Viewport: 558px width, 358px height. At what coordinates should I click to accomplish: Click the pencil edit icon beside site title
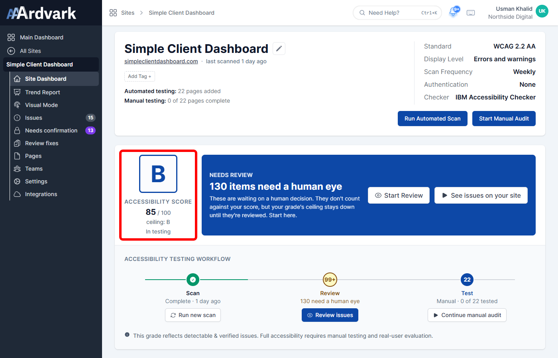279,49
